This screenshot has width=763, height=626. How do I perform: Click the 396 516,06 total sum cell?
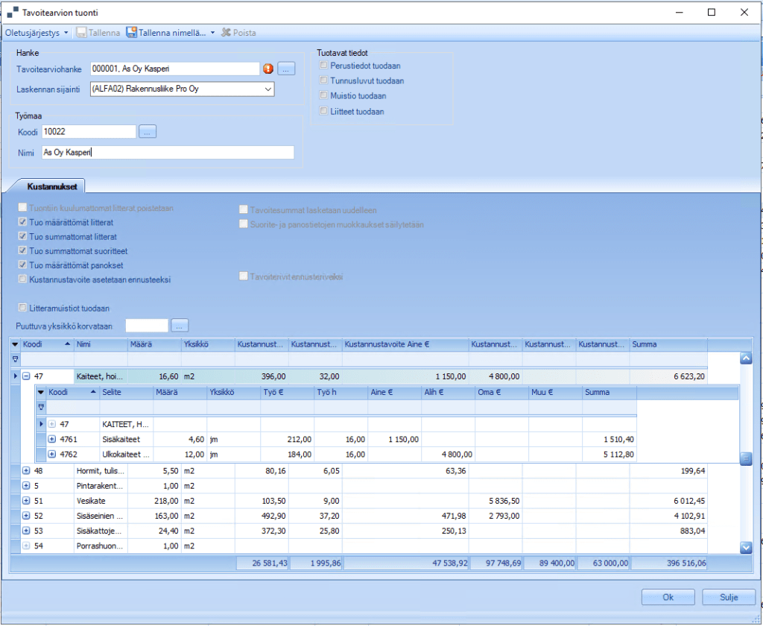668,563
